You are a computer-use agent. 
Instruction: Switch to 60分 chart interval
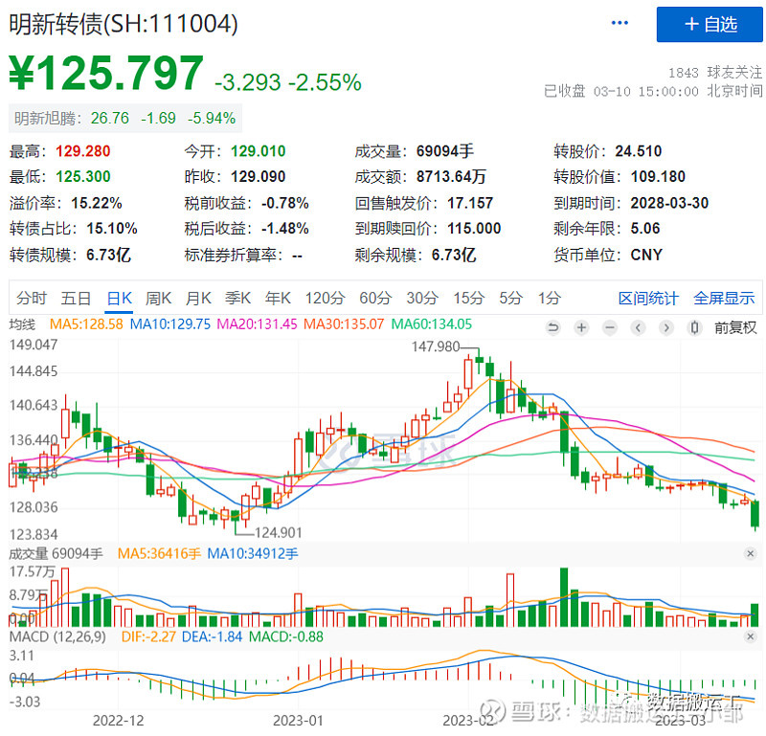point(375,298)
